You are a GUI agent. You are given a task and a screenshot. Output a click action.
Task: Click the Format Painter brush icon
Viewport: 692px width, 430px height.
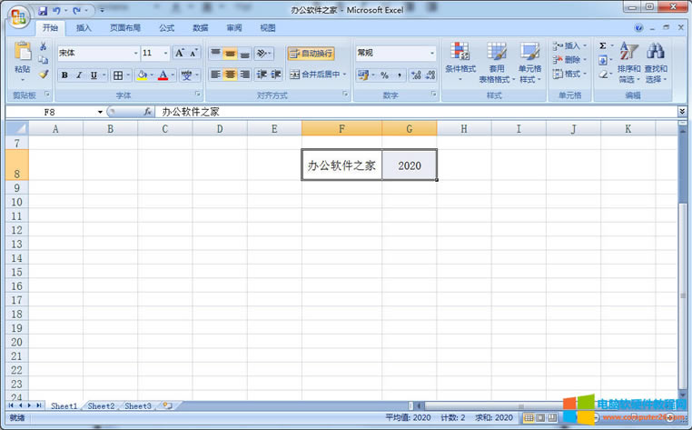[43, 75]
